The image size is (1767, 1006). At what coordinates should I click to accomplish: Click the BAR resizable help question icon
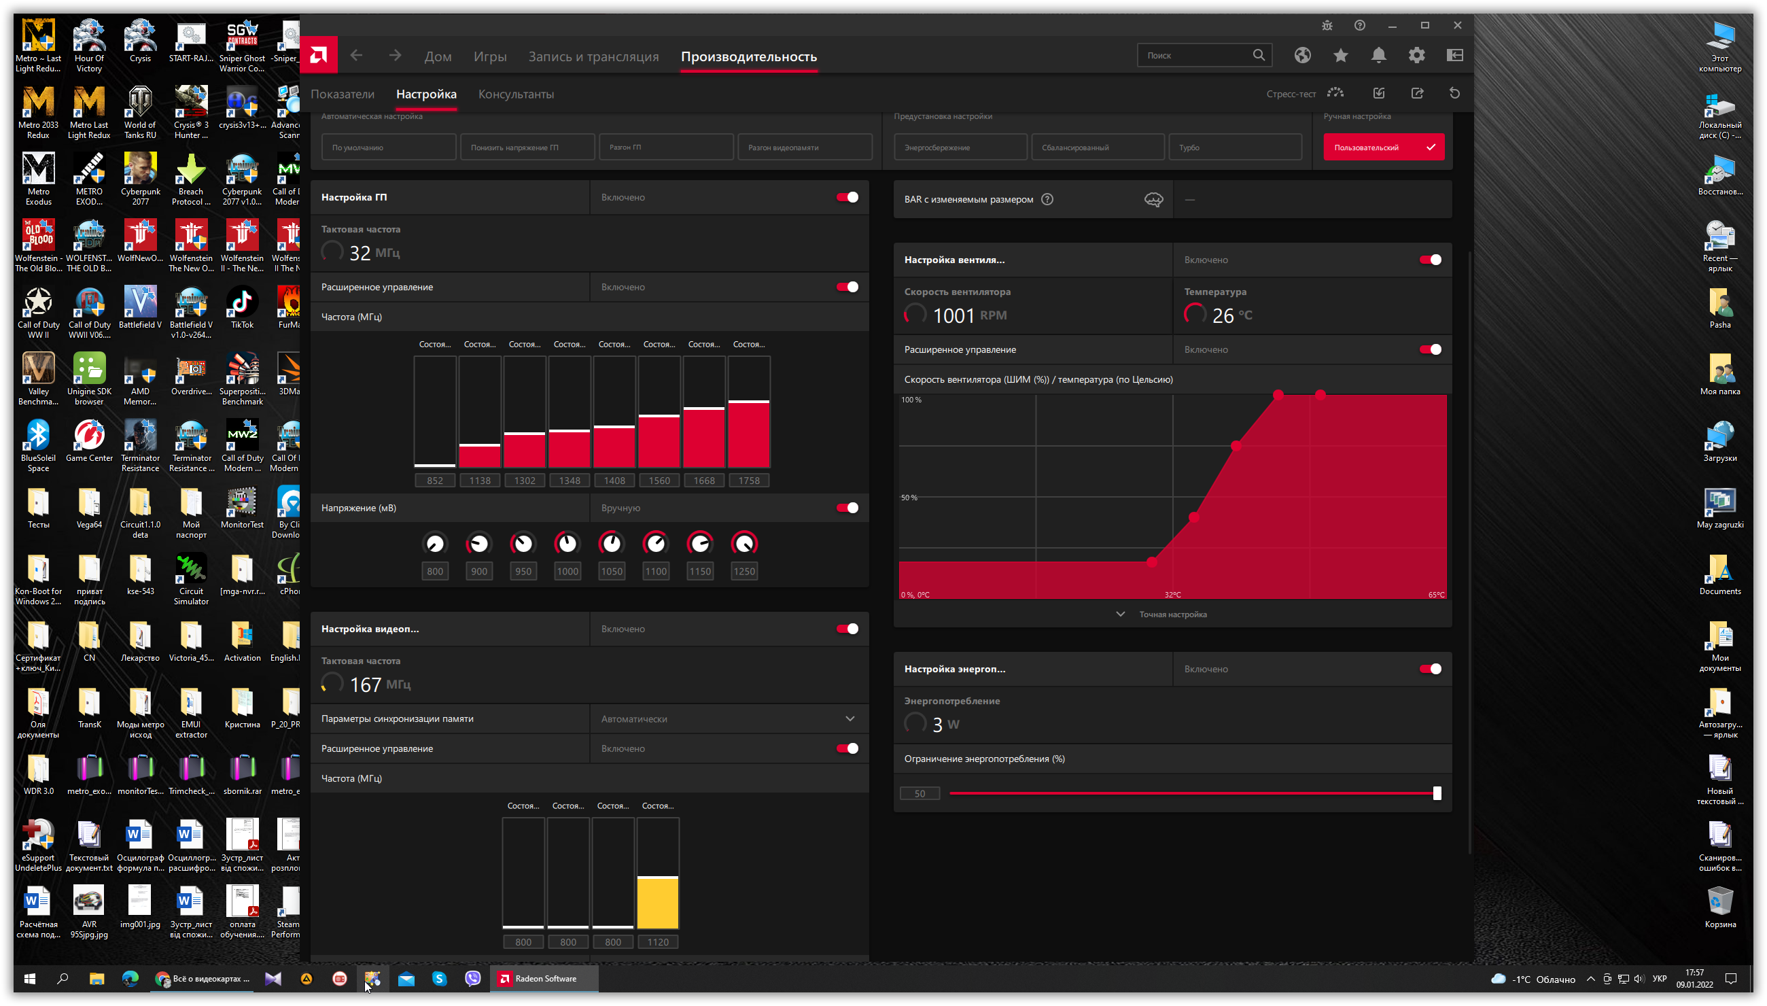coord(1047,200)
